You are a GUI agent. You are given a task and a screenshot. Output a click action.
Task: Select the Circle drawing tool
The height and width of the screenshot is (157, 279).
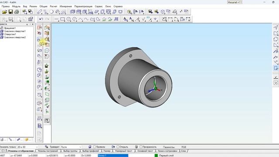69,19
